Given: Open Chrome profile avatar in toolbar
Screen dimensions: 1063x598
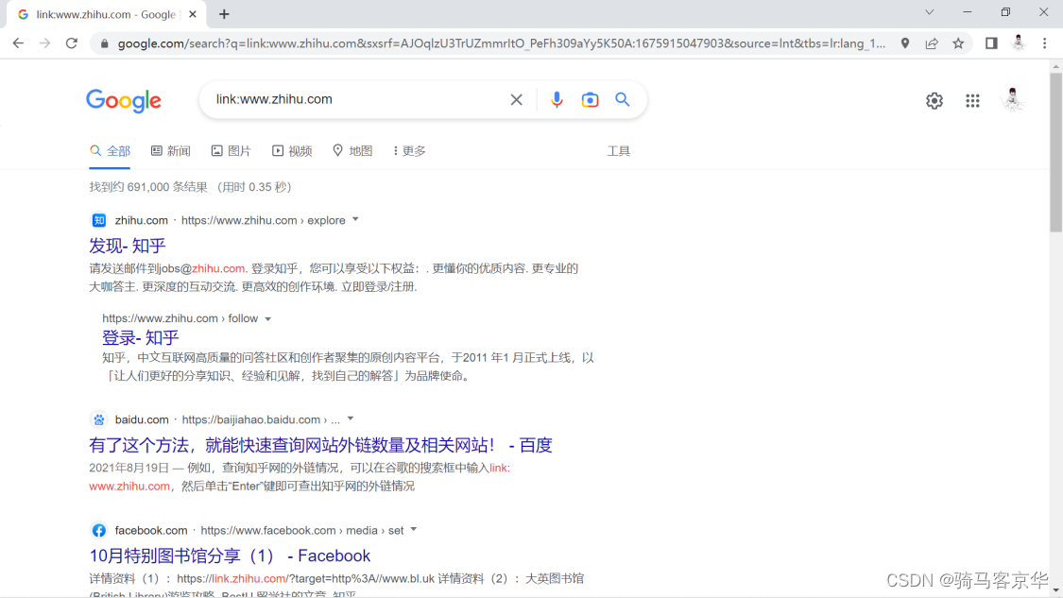Looking at the screenshot, I should click(x=1019, y=43).
